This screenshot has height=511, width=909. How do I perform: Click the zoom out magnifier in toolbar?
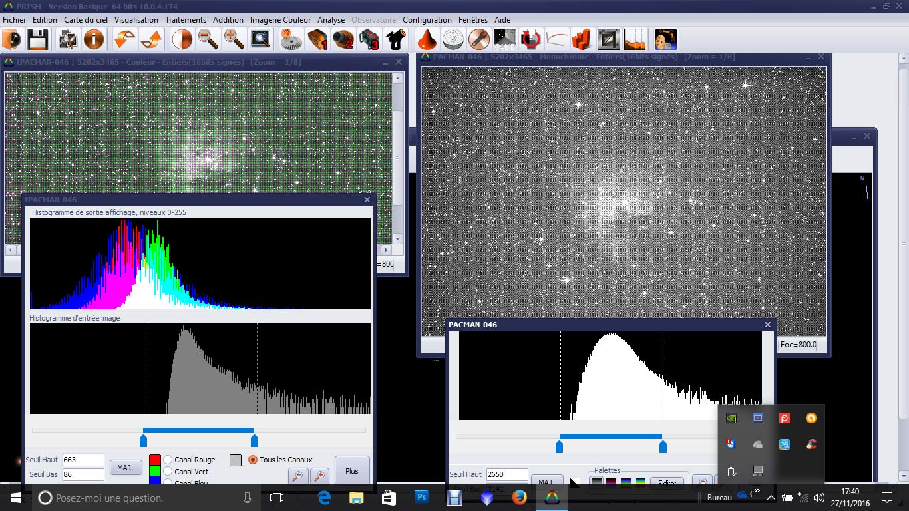coord(208,39)
